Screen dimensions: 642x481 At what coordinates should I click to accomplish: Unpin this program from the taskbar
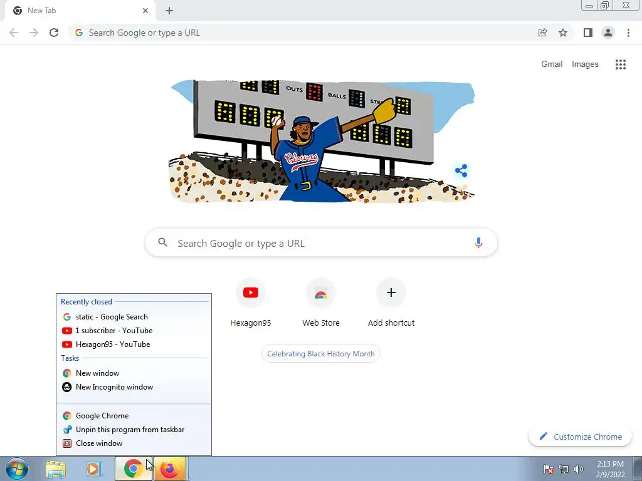134,430
